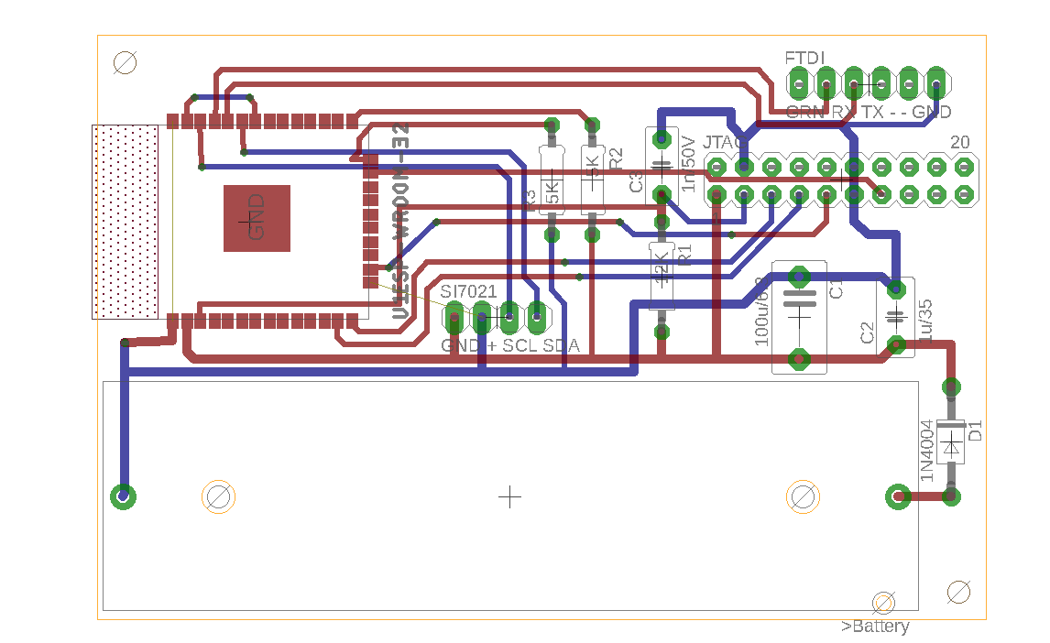This screenshot has height=643, width=1050.
Task: Click the FTDI header GRN pin pad
Action: [x=799, y=86]
